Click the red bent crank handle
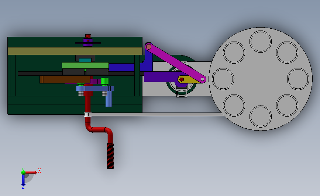Viewport: 320px width, 196px height. [x=99, y=129]
